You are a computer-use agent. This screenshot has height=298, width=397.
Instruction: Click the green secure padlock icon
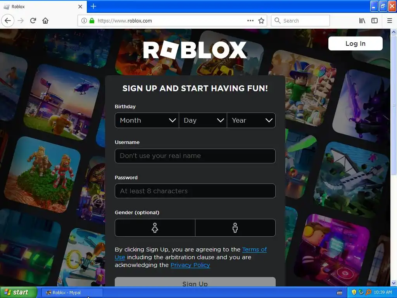(x=92, y=21)
